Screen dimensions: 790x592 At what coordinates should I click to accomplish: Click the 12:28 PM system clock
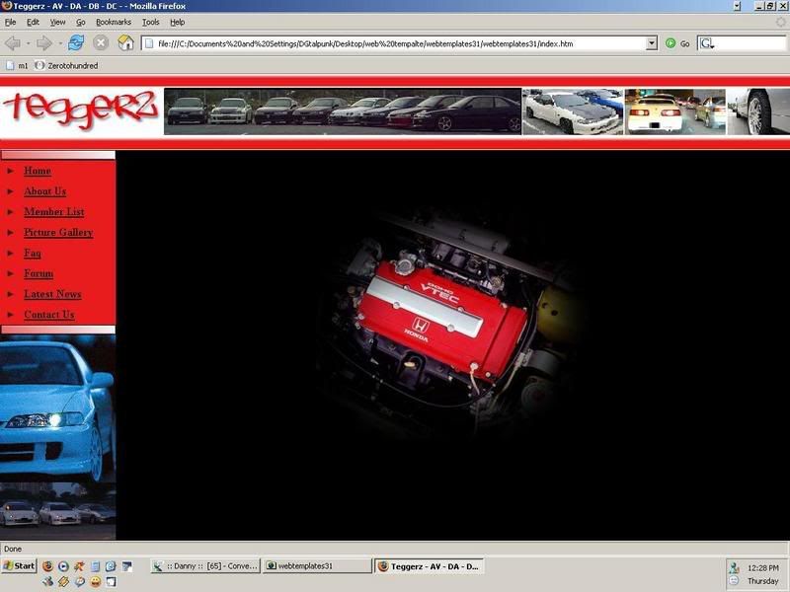click(x=762, y=568)
